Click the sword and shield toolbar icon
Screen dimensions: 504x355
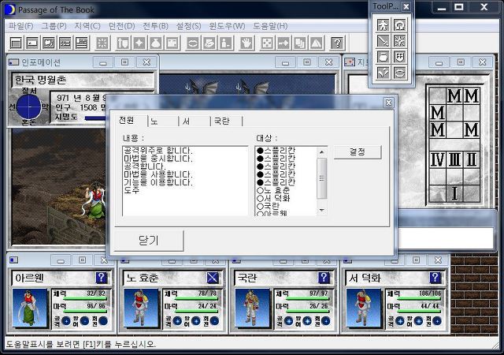click(123, 43)
